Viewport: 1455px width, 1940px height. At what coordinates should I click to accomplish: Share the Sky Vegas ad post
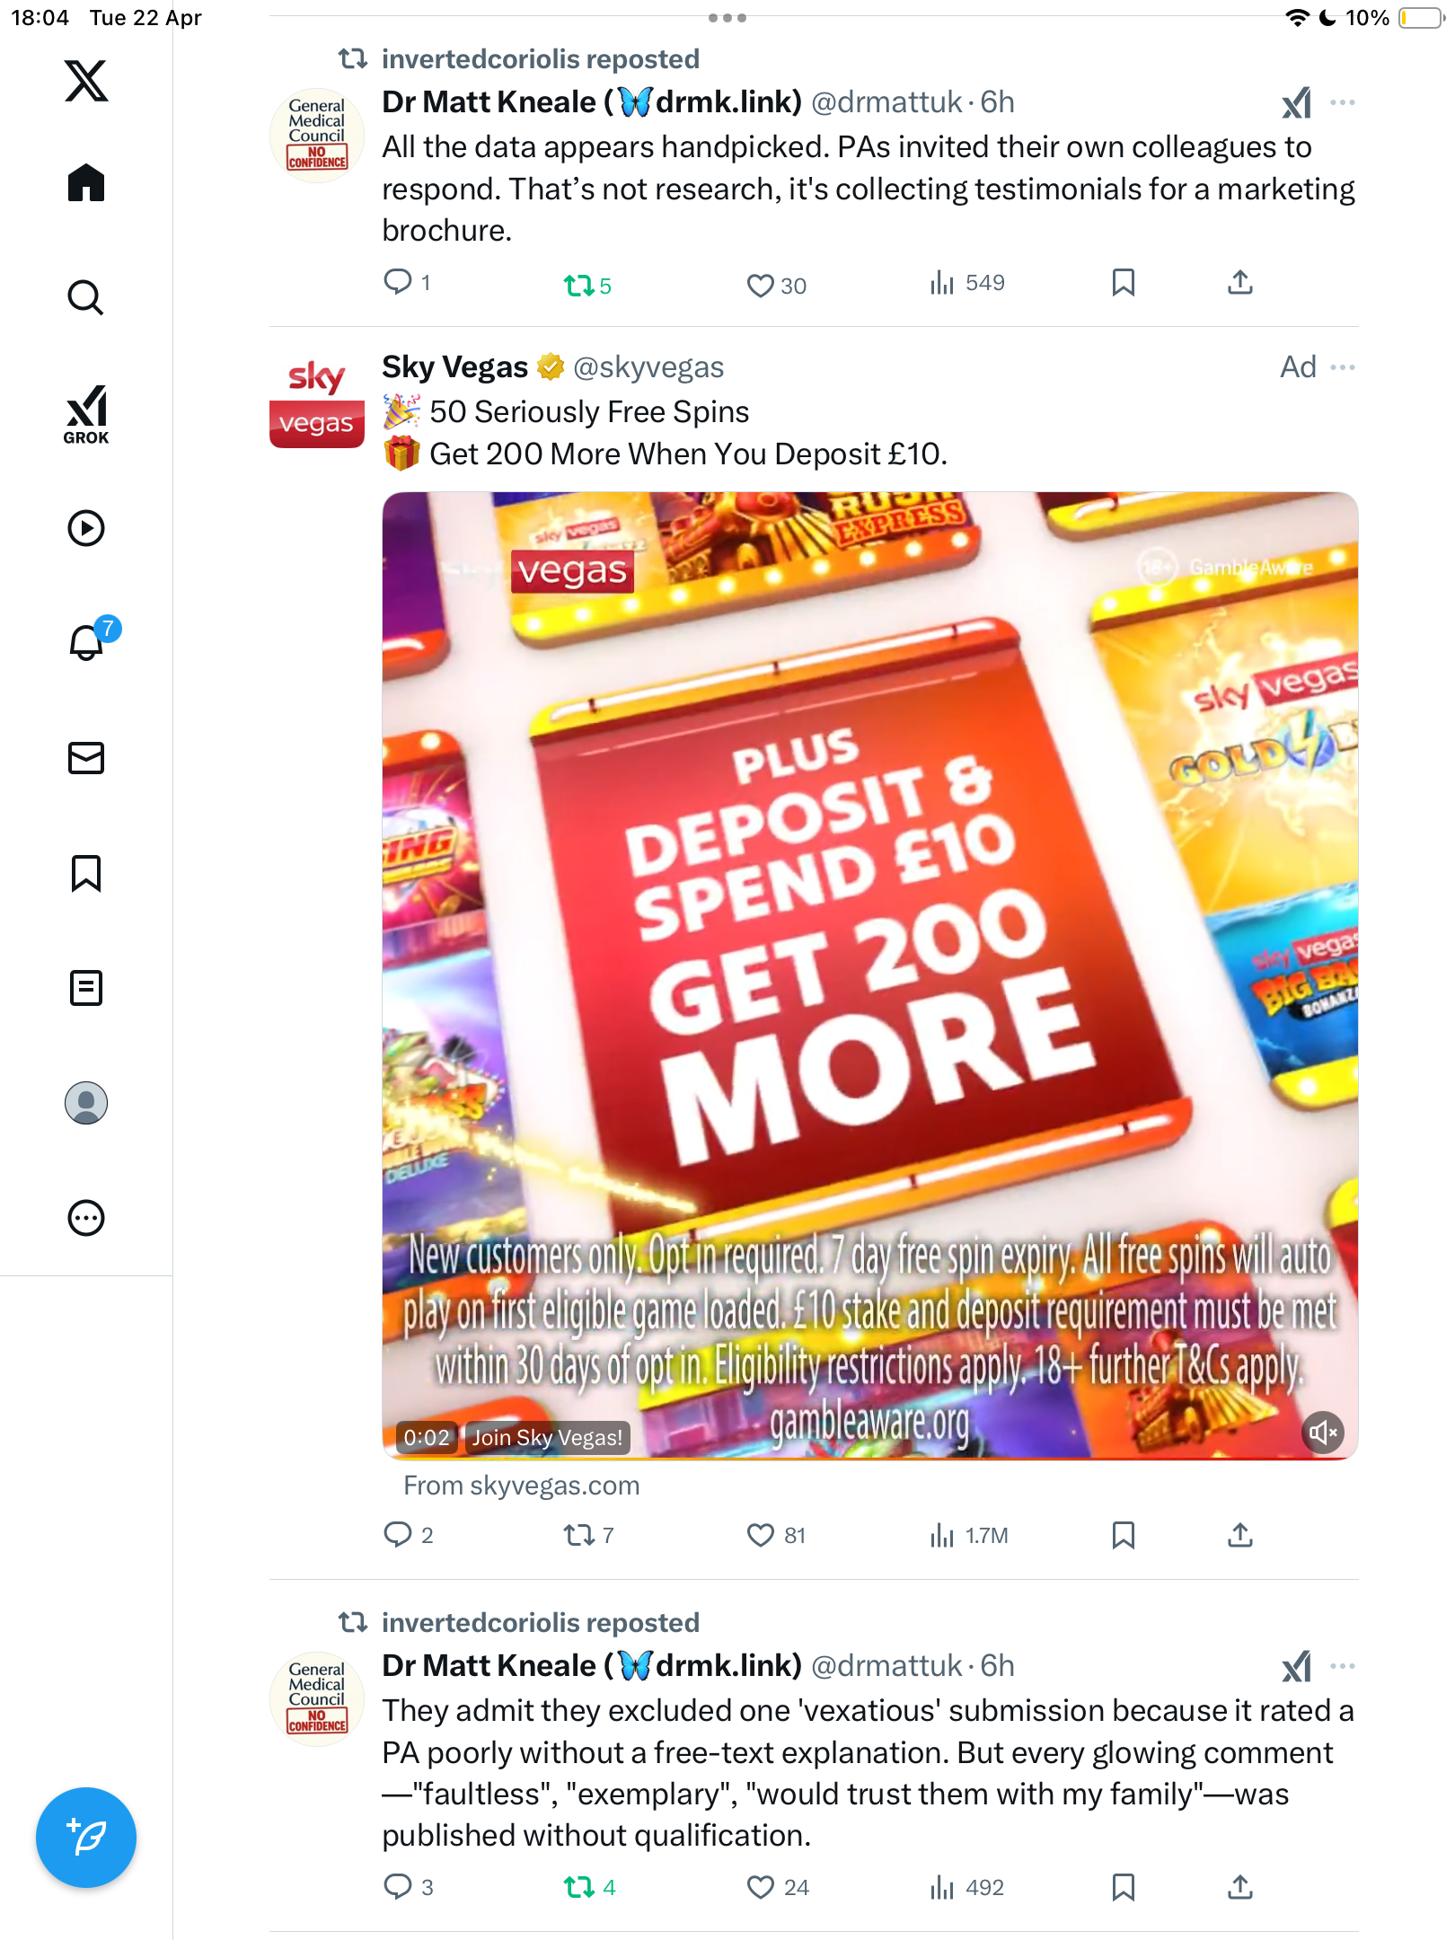pos(1239,1535)
